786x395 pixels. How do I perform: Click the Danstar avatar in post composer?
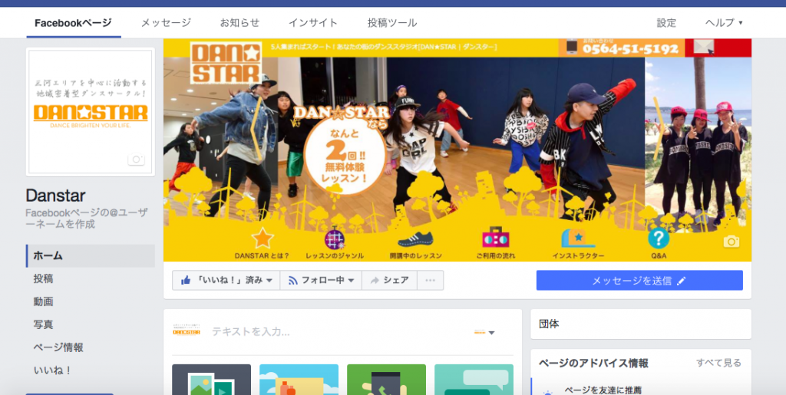187,331
